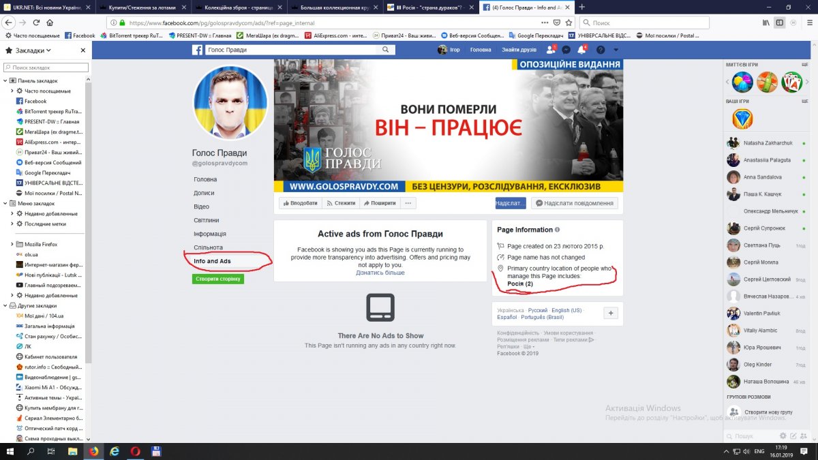This screenshot has height=460, width=818.
Task: Open a new browser tab with plus
Action: coord(581,6)
